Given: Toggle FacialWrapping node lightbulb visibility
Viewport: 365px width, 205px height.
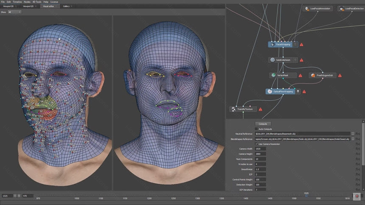Looking at the screenshot, I should [x=295, y=44].
